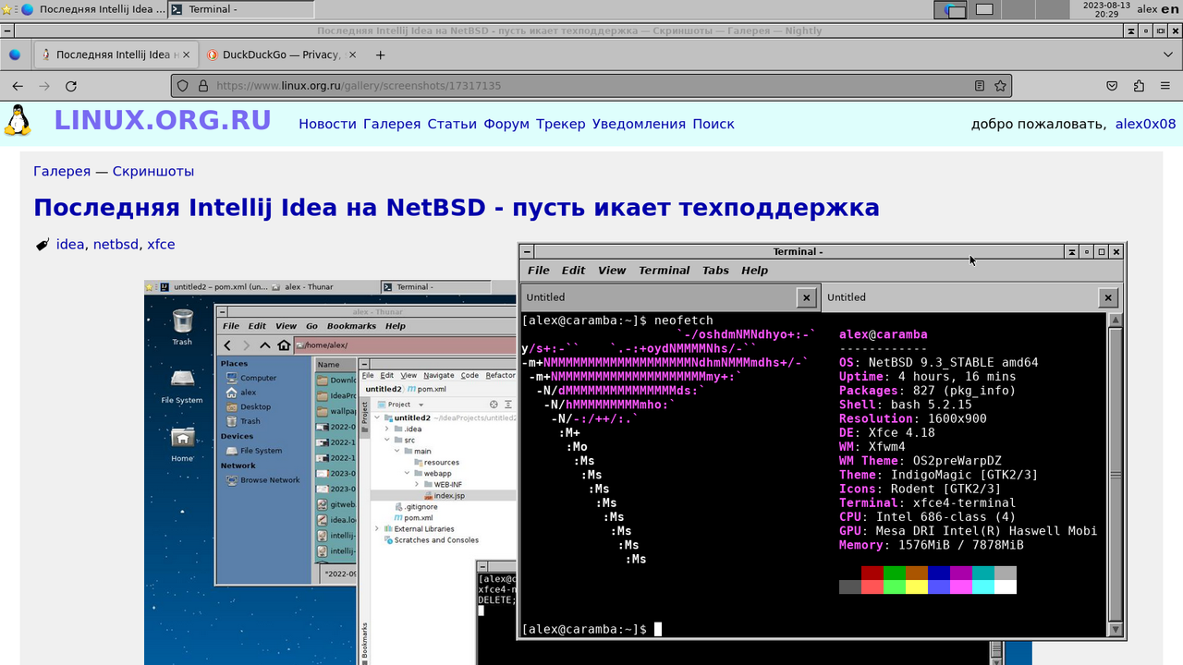Click the Галерея breadcrumb link
The height and width of the screenshot is (665, 1183).
coord(62,171)
